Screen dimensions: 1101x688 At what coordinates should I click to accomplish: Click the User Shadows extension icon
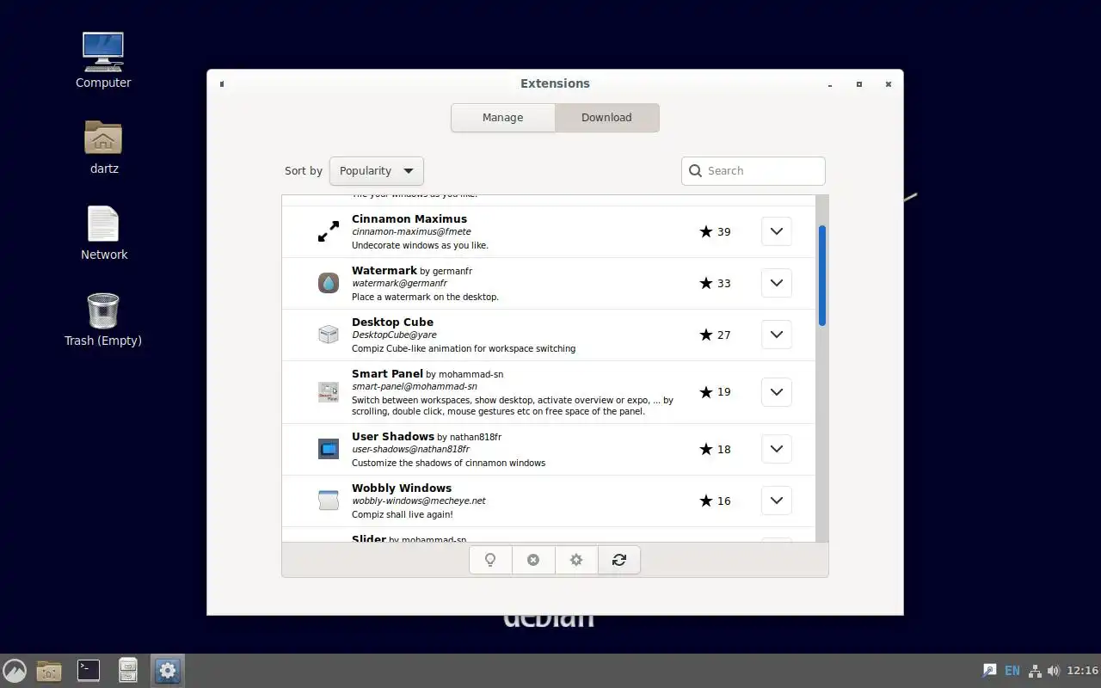329,449
